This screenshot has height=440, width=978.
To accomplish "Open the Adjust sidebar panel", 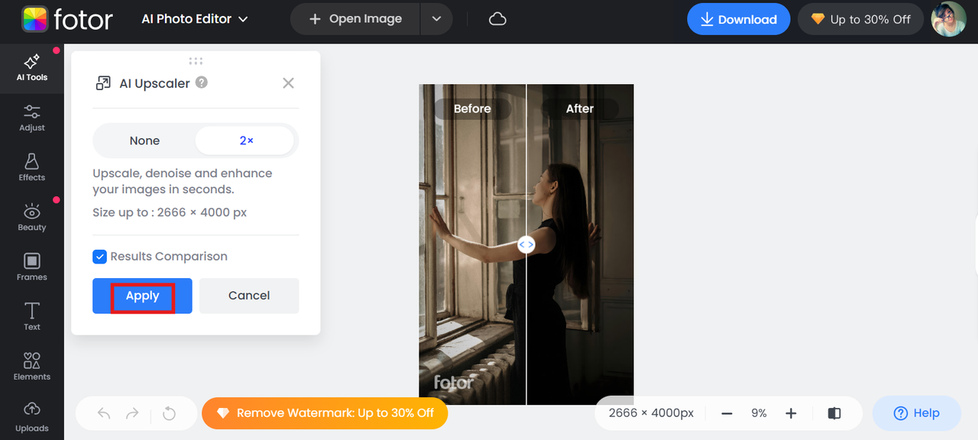I will click(x=32, y=118).
